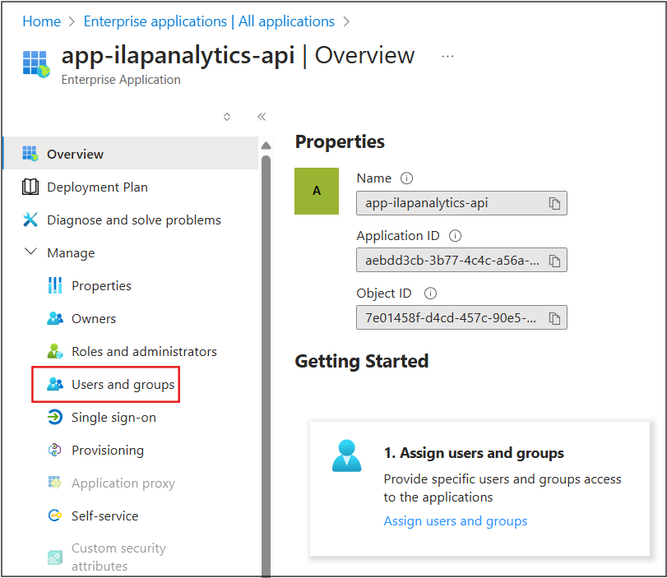Open the Overview menu item
The width and height of the screenshot is (667, 578).
[131, 154]
